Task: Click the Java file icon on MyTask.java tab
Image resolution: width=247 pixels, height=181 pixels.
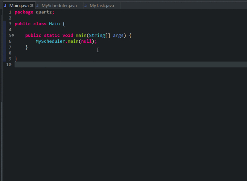Action: coord(86,6)
